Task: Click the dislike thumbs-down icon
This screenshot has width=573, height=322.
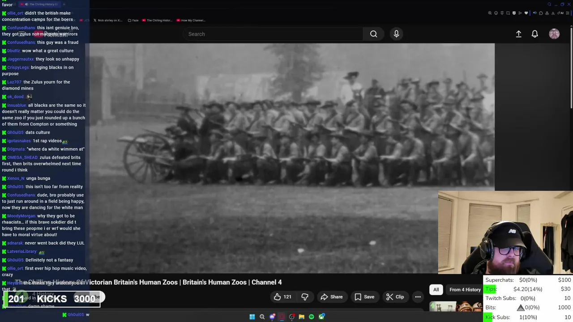Action: 305,297
